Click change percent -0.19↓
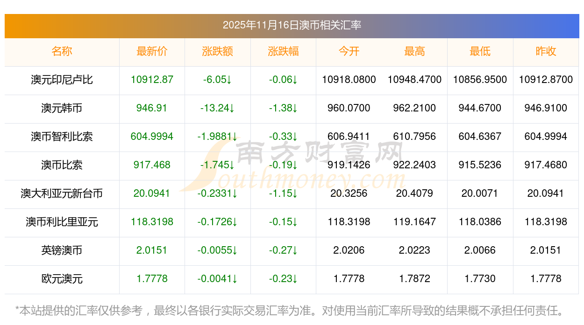This screenshot has width=584, height=325. point(283,165)
